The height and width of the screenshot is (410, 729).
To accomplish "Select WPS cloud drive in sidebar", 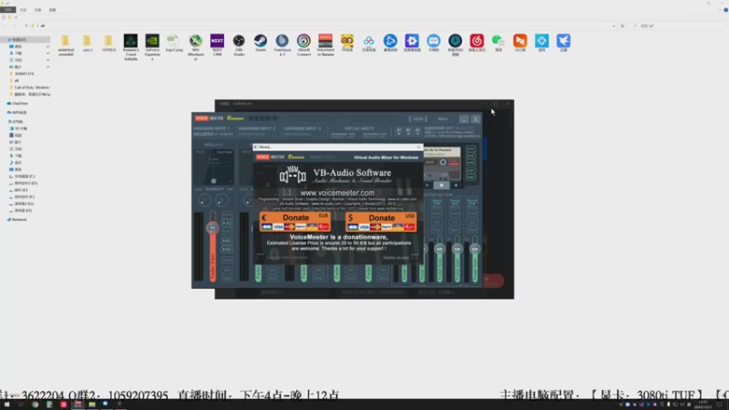I will point(17,112).
